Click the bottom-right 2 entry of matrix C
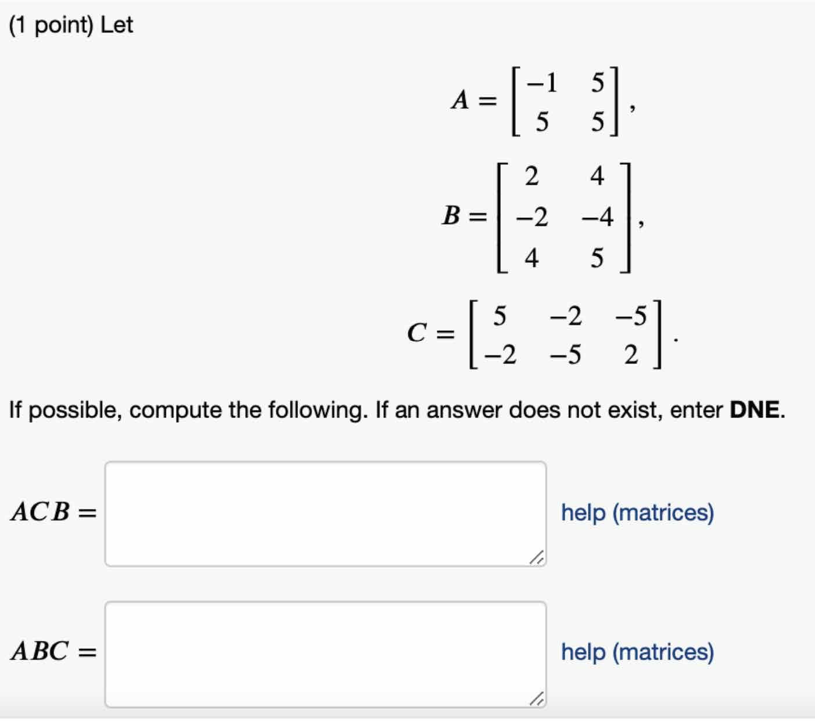815x721 pixels. coord(631,355)
